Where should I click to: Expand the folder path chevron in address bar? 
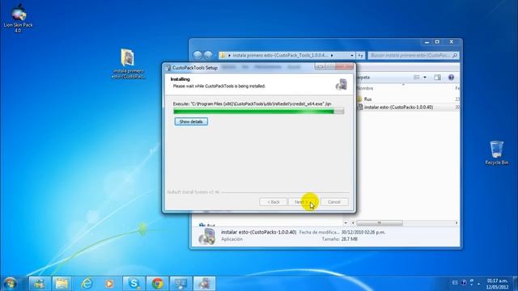pyautogui.click(x=332, y=56)
